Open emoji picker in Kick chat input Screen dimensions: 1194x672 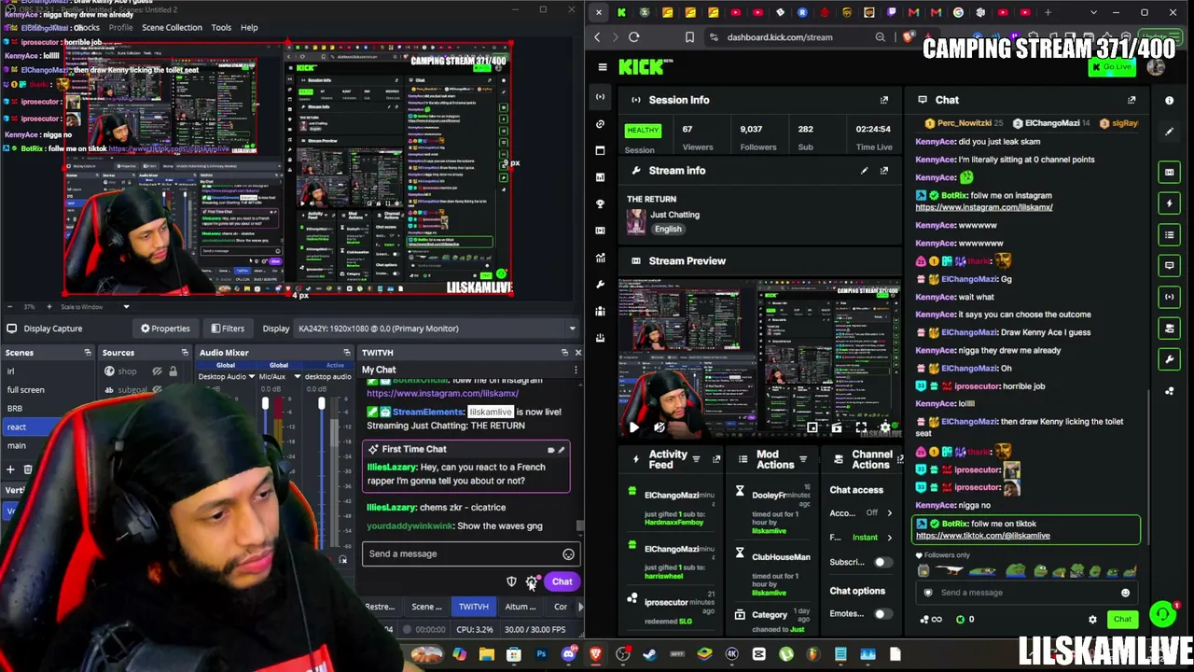(x=1125, y=593)
